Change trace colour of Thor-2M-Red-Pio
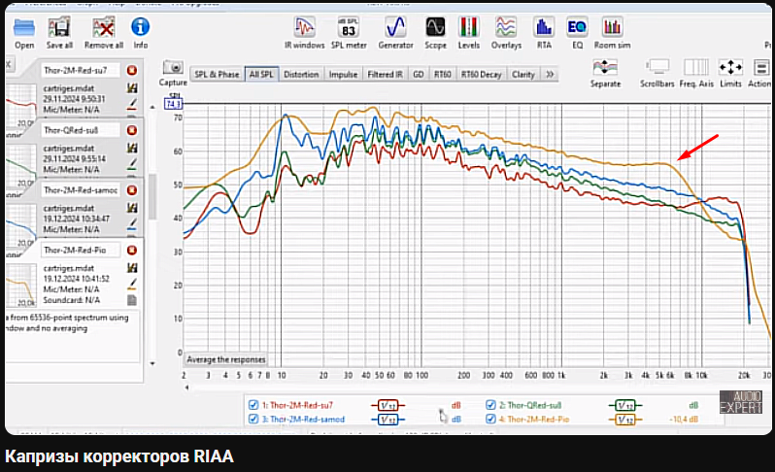 (x=132, y=284)
